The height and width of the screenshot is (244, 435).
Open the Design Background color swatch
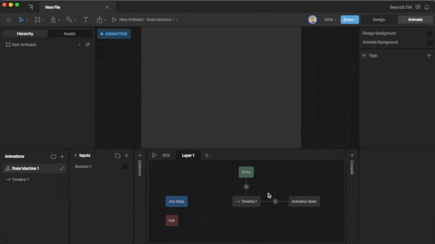pos(430,34)
